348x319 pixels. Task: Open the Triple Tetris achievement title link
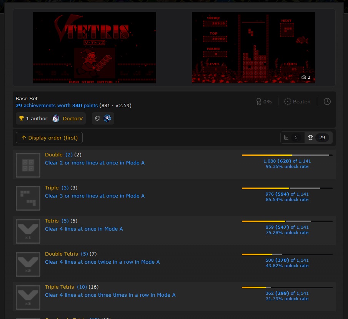[x=60, y=287]
